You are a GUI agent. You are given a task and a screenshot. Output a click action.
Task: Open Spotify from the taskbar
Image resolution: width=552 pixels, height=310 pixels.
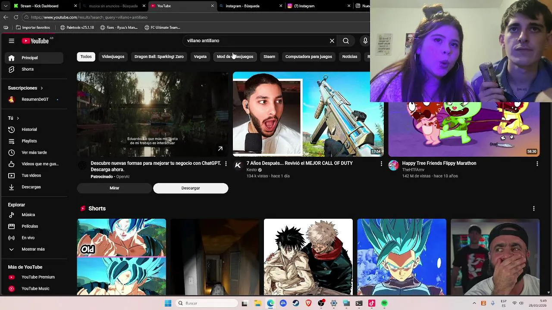[384, 304]
